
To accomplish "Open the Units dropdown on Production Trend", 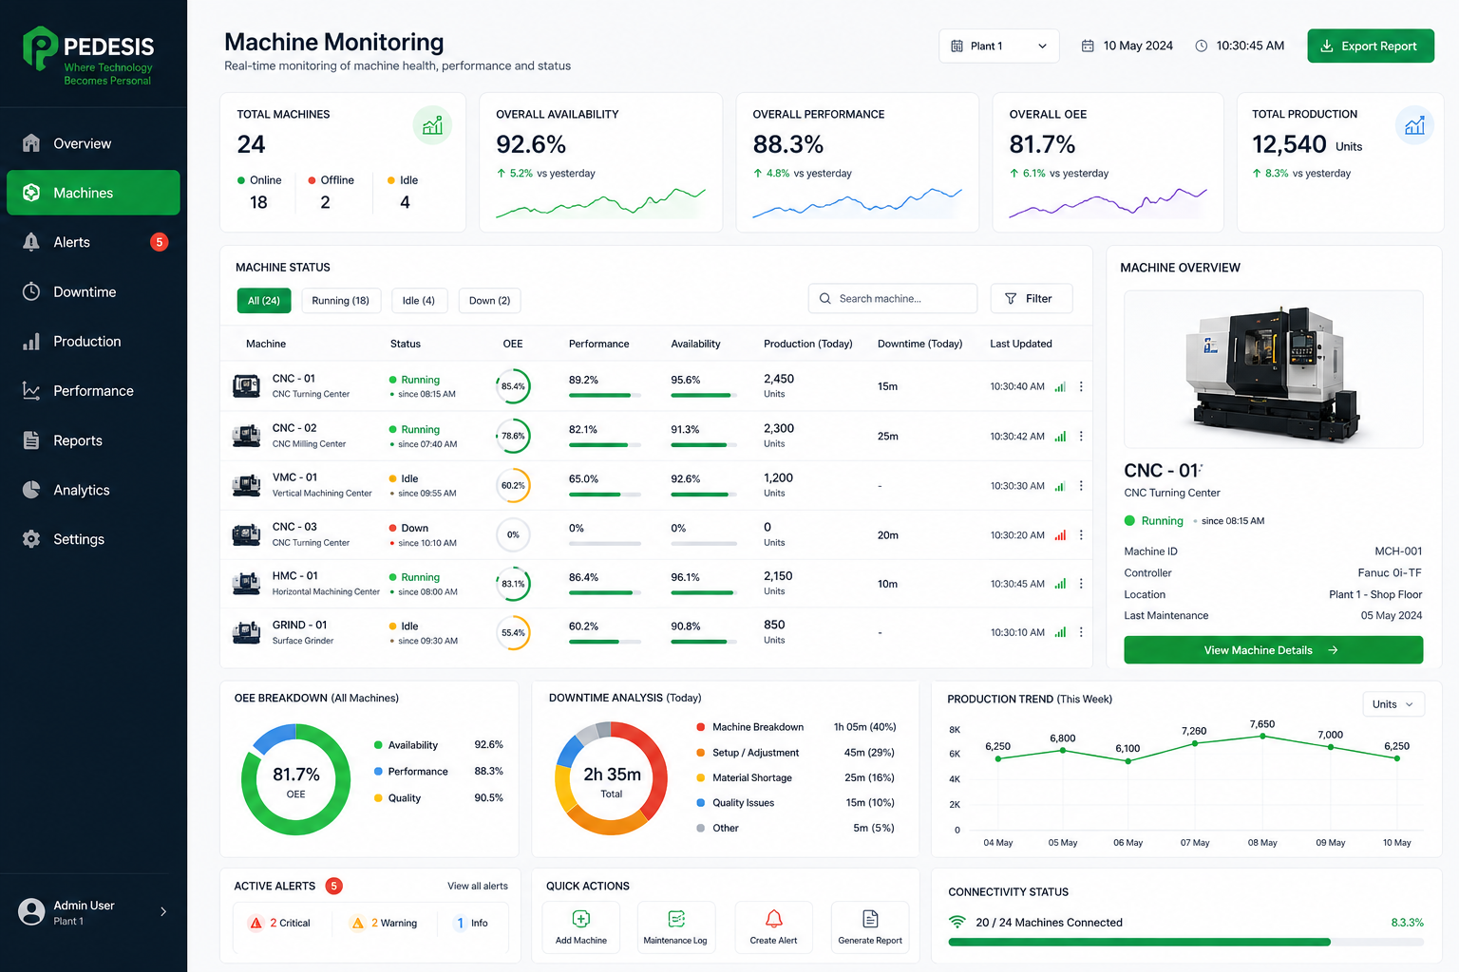I will click(1393, 704).
